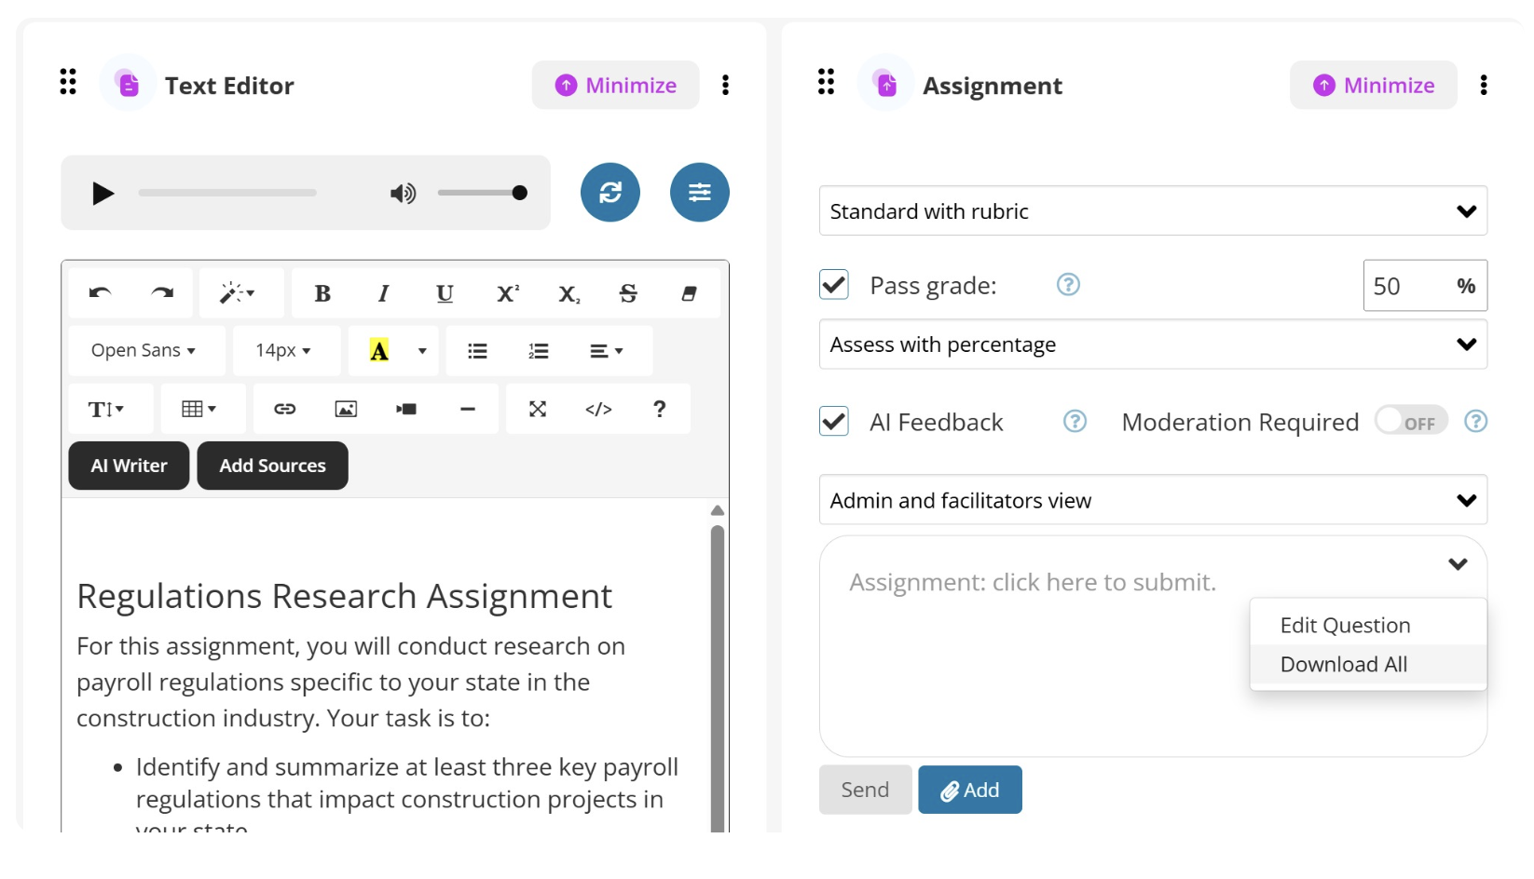Click the AI Writer button

click(x=129, y=466)
